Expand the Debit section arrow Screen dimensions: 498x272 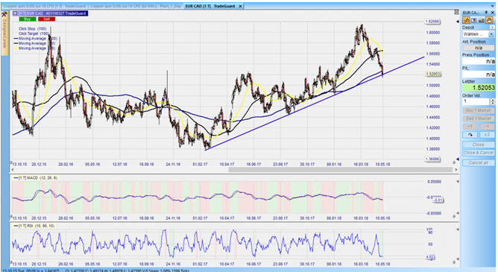[492, 28]
